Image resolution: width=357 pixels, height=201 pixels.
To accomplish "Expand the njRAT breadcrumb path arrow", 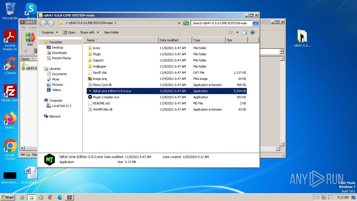I will [115, 23].
